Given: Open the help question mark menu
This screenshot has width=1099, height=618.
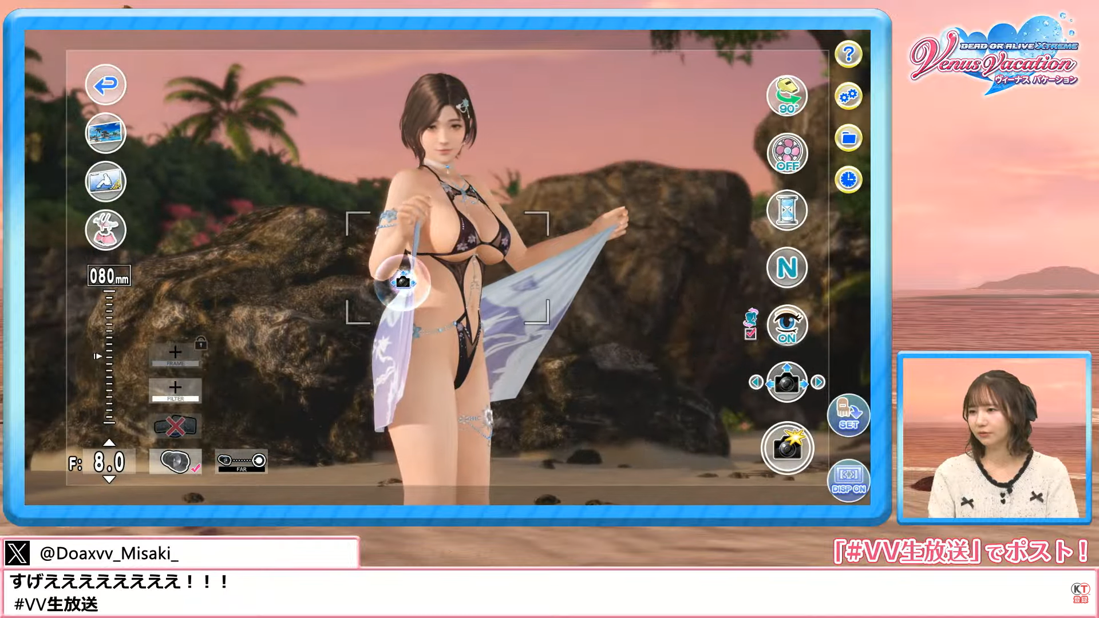Looking at the screenshot, I should click(848, 54).
